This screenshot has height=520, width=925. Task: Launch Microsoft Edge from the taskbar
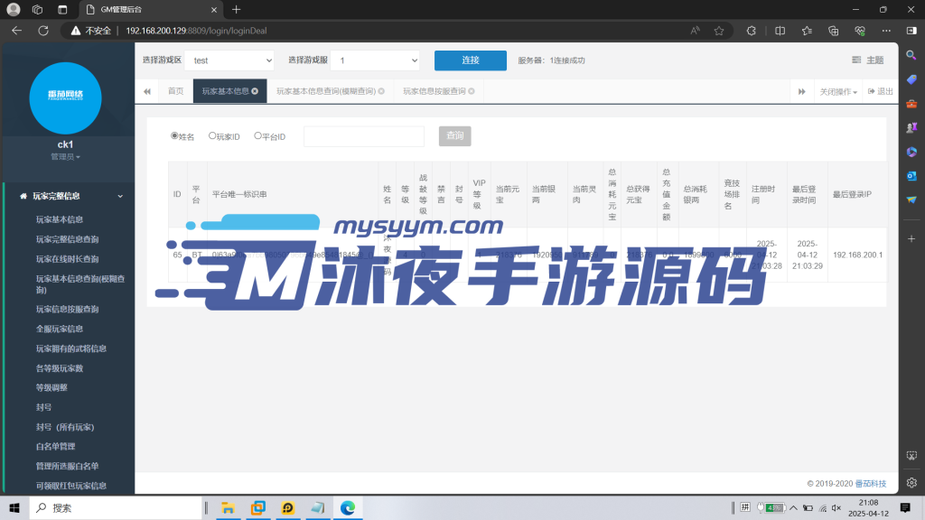point(346,508)
